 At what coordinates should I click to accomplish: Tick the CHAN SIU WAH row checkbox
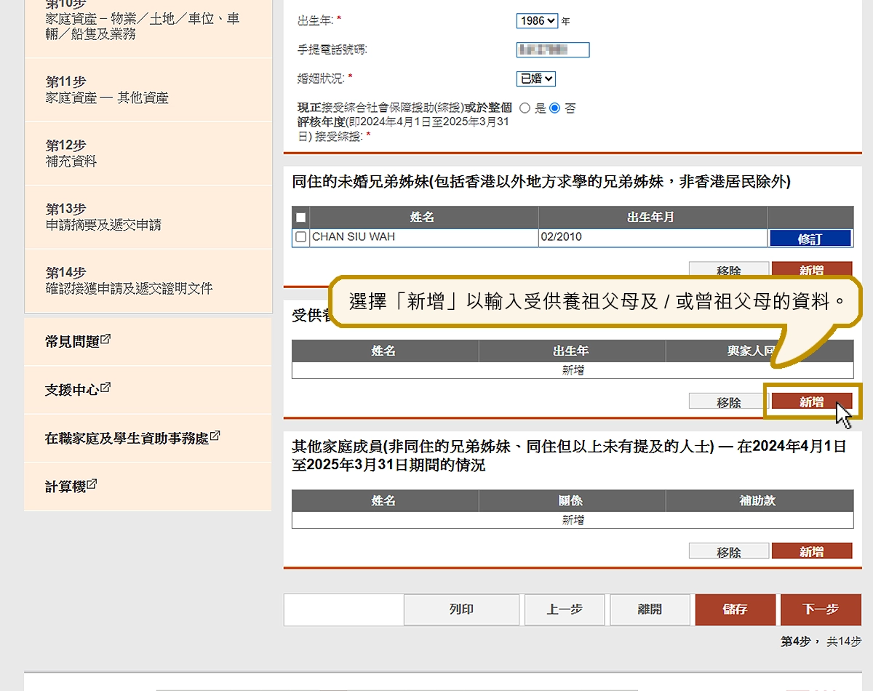(301, 237)
